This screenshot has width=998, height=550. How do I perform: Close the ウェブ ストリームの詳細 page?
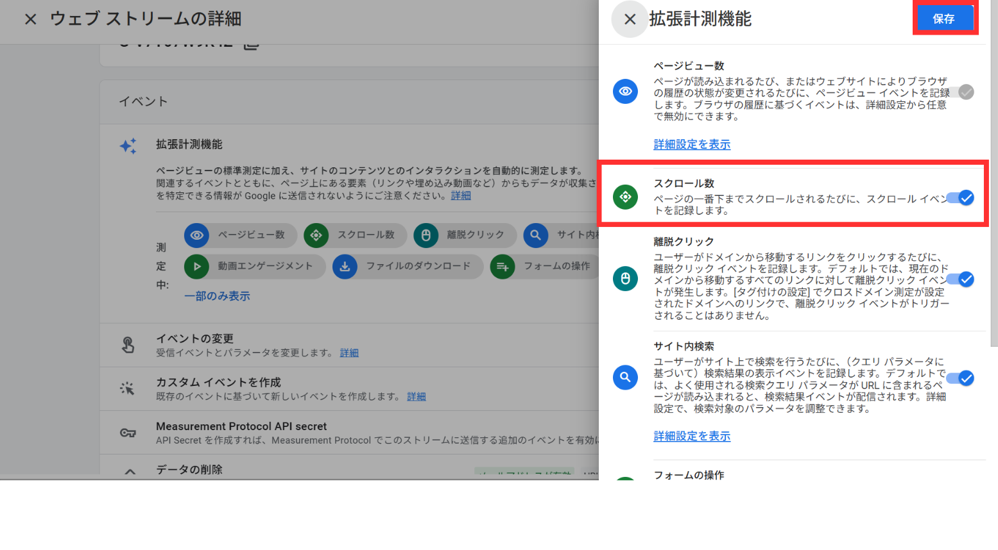coord(30,19)
